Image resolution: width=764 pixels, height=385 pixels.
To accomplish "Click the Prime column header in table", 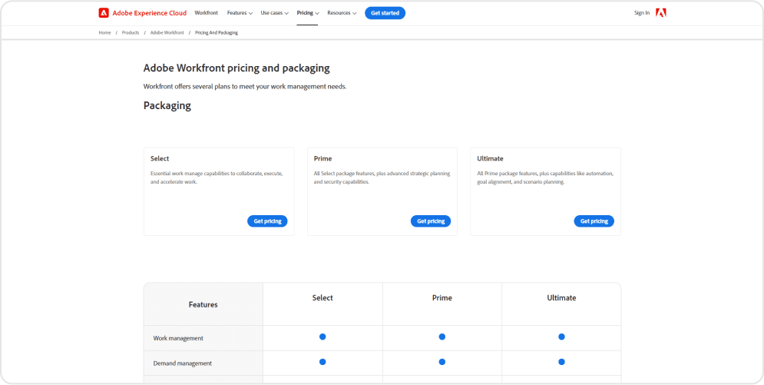I will coord(442,297).
